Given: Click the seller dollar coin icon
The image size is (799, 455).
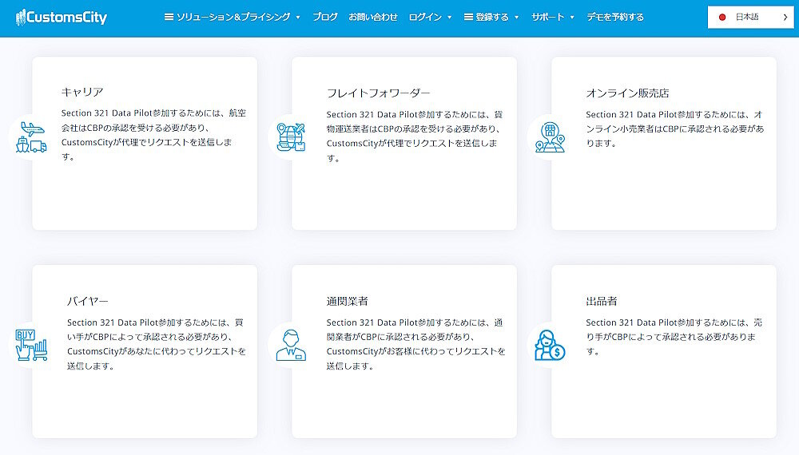Looking at the screenshot, I should [550, 345].
